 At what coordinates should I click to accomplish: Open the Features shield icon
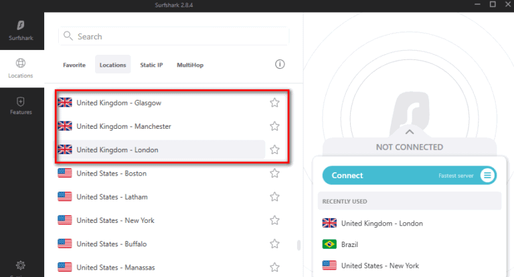pos(21,105)
